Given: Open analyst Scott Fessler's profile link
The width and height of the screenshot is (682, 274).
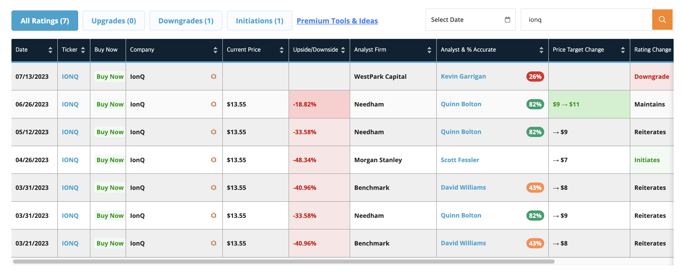Looking at the screenshot, I should (x=460, y=160).
